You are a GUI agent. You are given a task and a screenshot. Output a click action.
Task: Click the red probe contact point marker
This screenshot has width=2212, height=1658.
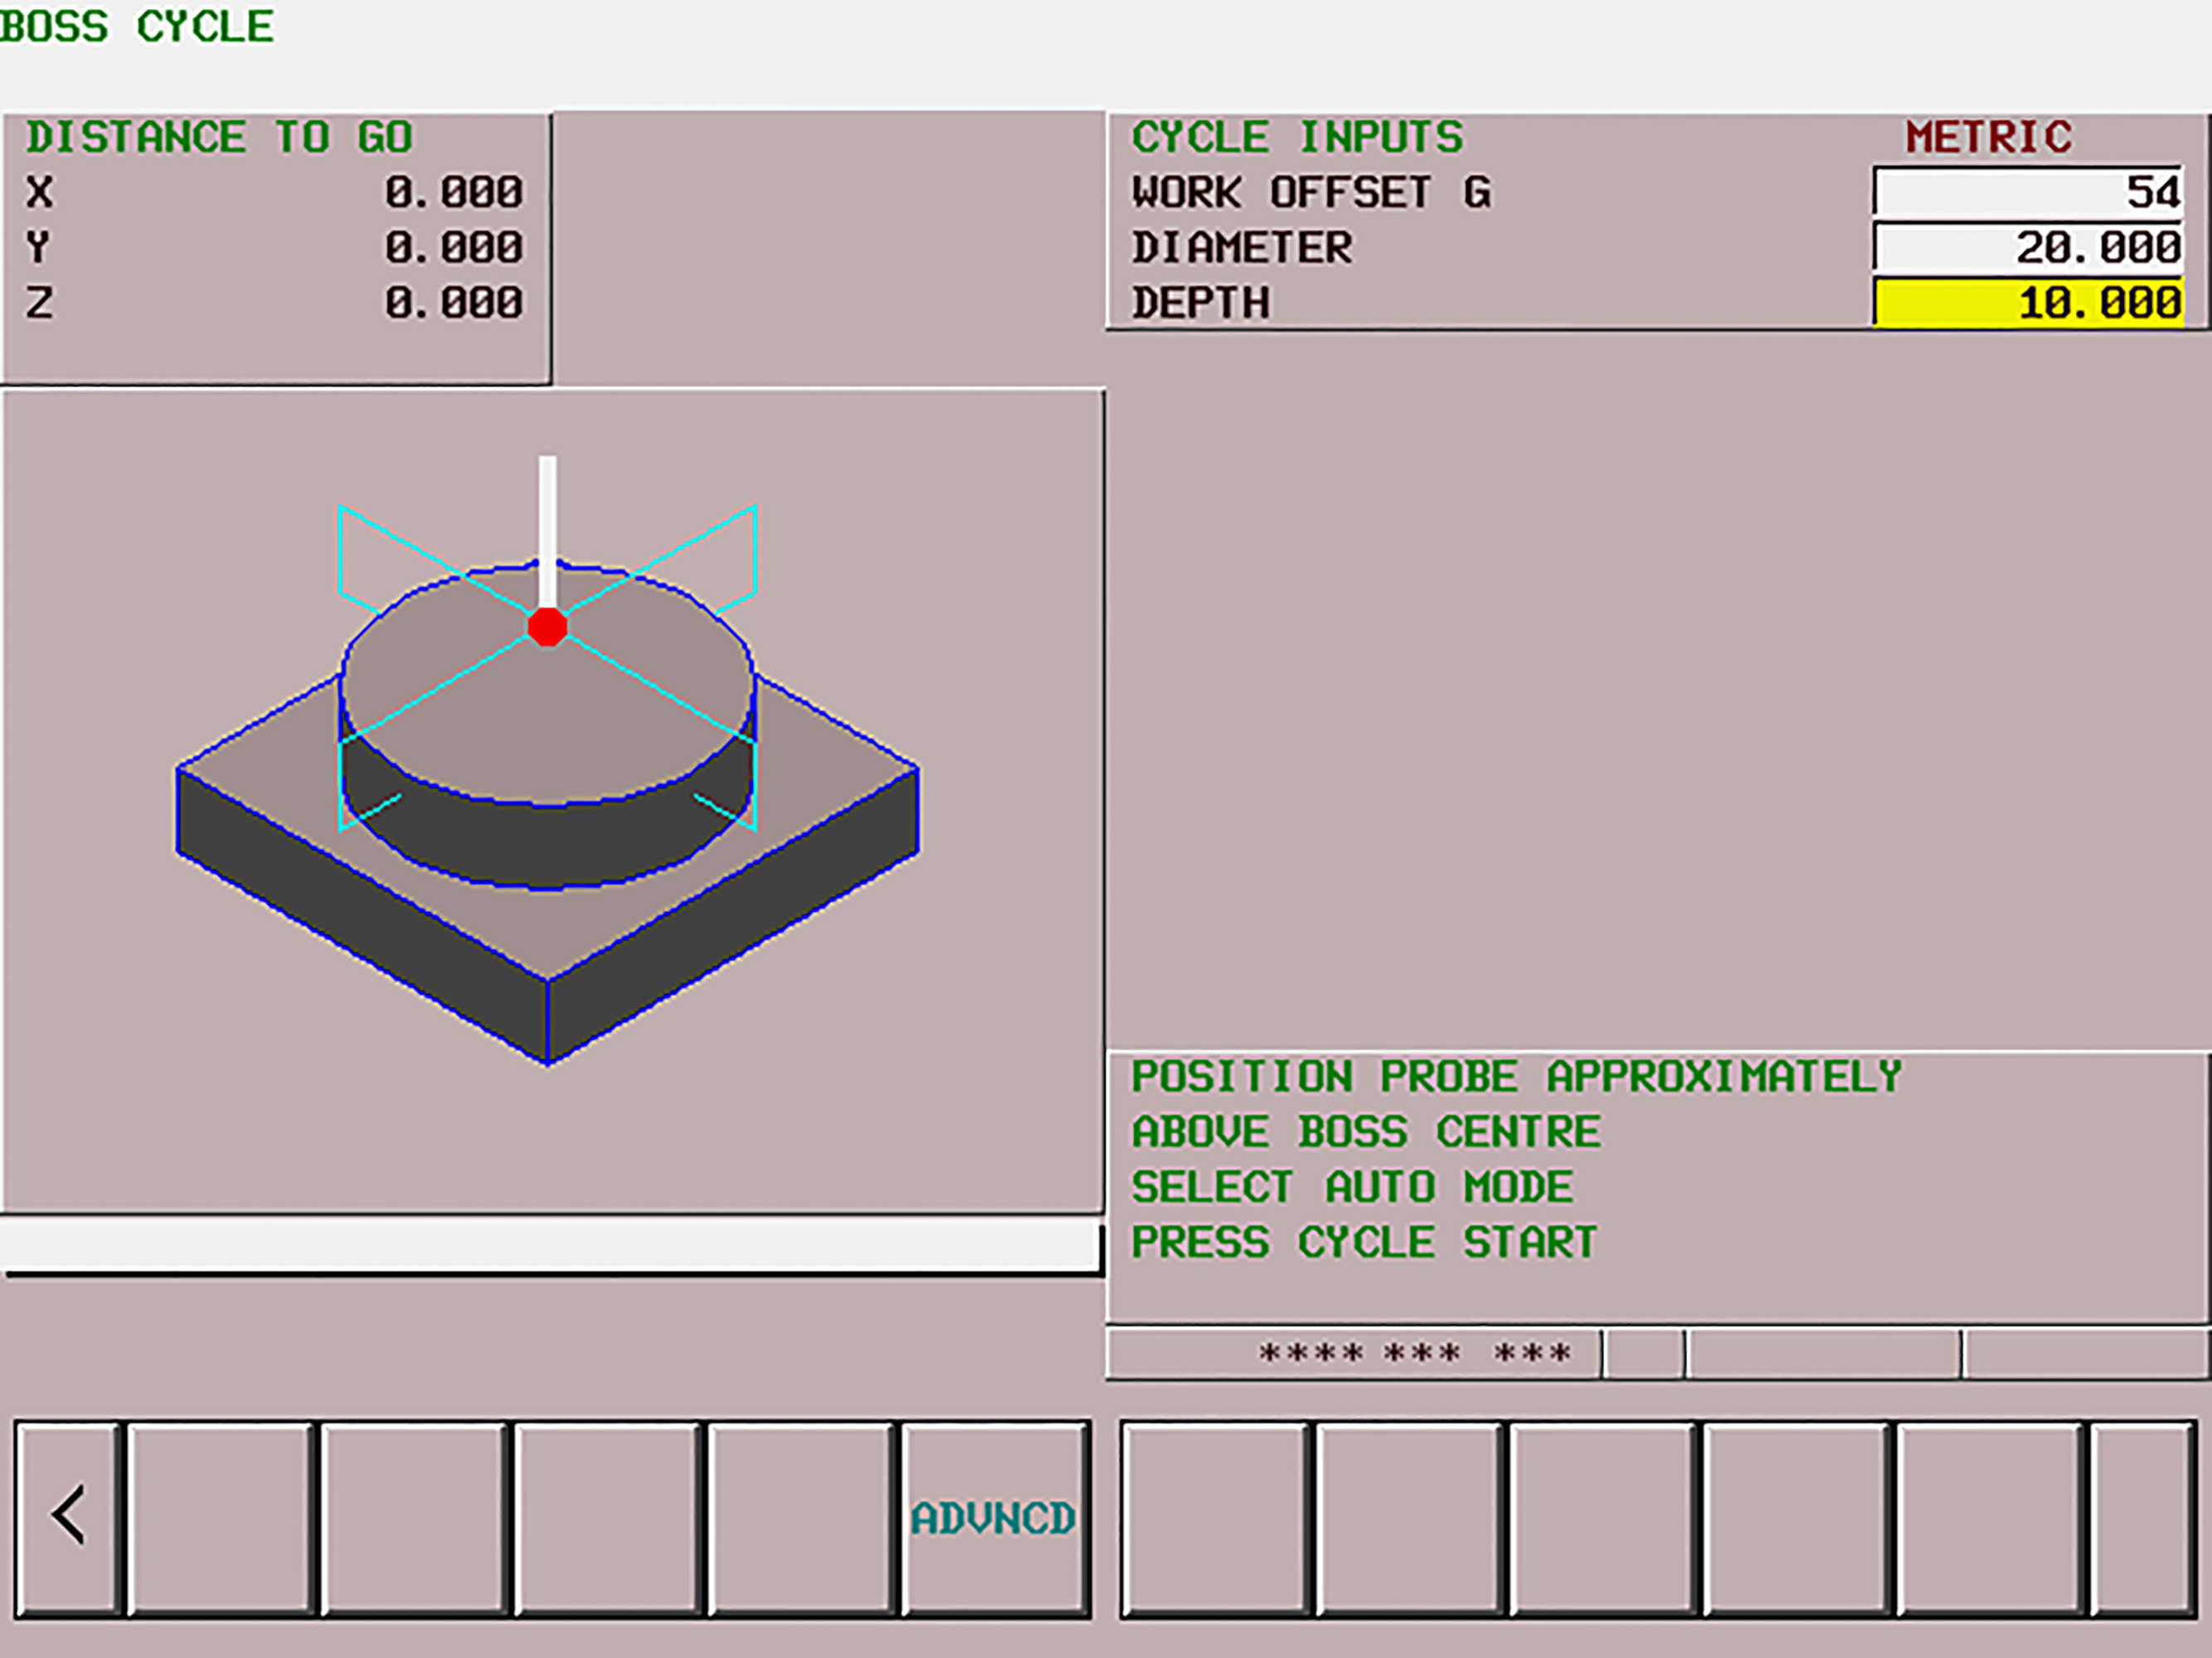(x=547, y=628)
